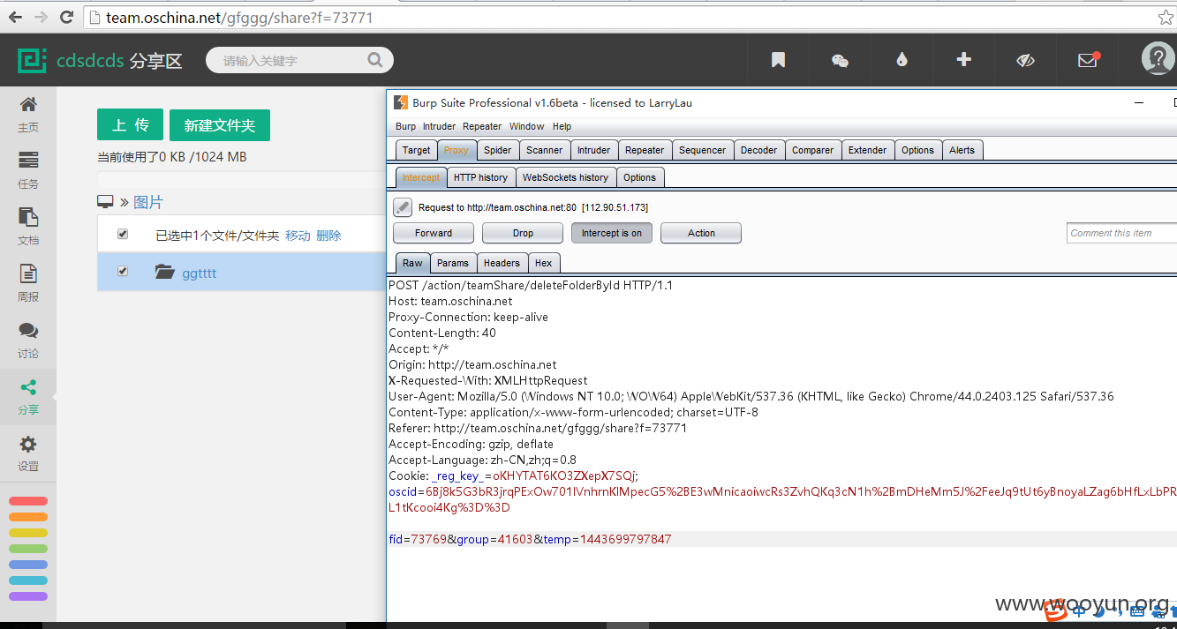1177x629 pixels.
Task: Click the water drop icon in header
Action: click(902, 60)
